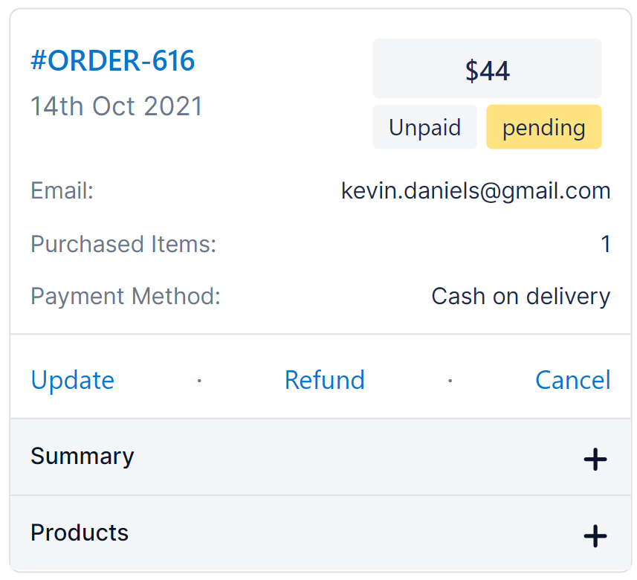The width and height of the screenshot is (637, 580).
Task: Click the Unpaid payment status badge
Action: tap(424, 127)
